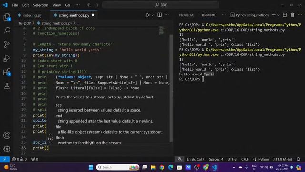Open Run and Debug view
The height and width of the screenshot is (172, 305).
point(7,58)
